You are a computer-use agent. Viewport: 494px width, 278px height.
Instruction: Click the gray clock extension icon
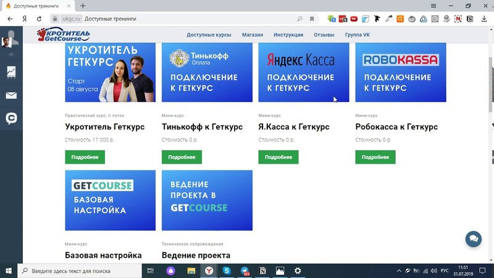(435, 19)
